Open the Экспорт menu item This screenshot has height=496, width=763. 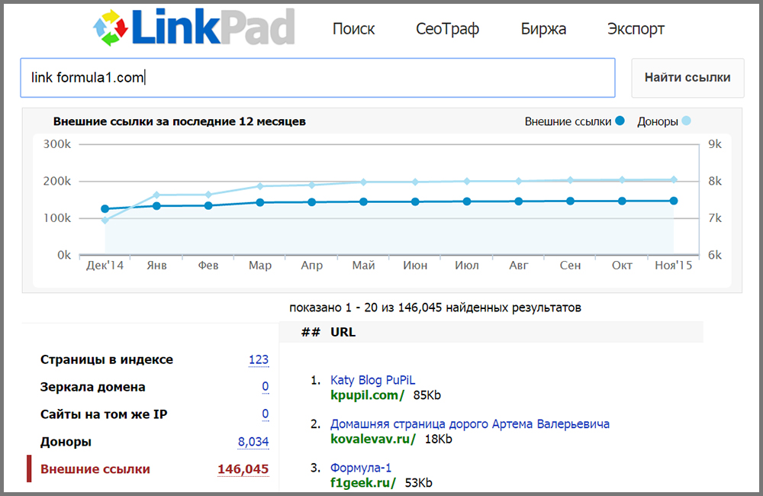(x=636, y=30)
